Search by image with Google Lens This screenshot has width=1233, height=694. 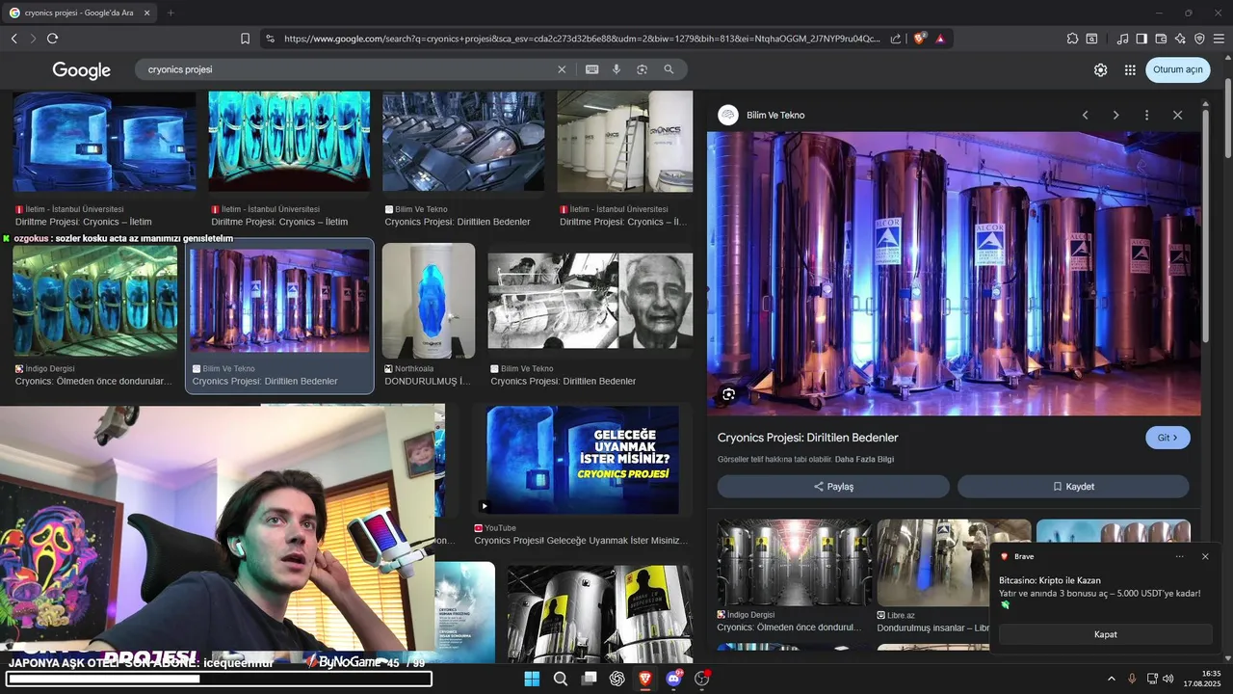pyautogui.click(x=642, y=69)
